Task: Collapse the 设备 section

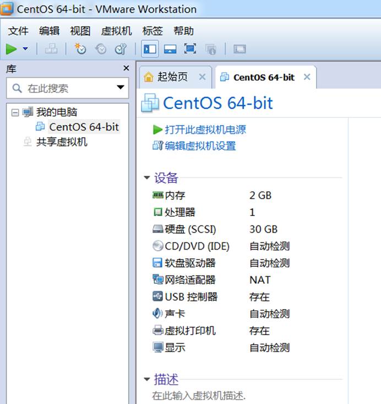Action: 147,177
